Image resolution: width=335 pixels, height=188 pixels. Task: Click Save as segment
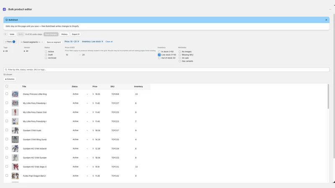[x=54, y=42]
